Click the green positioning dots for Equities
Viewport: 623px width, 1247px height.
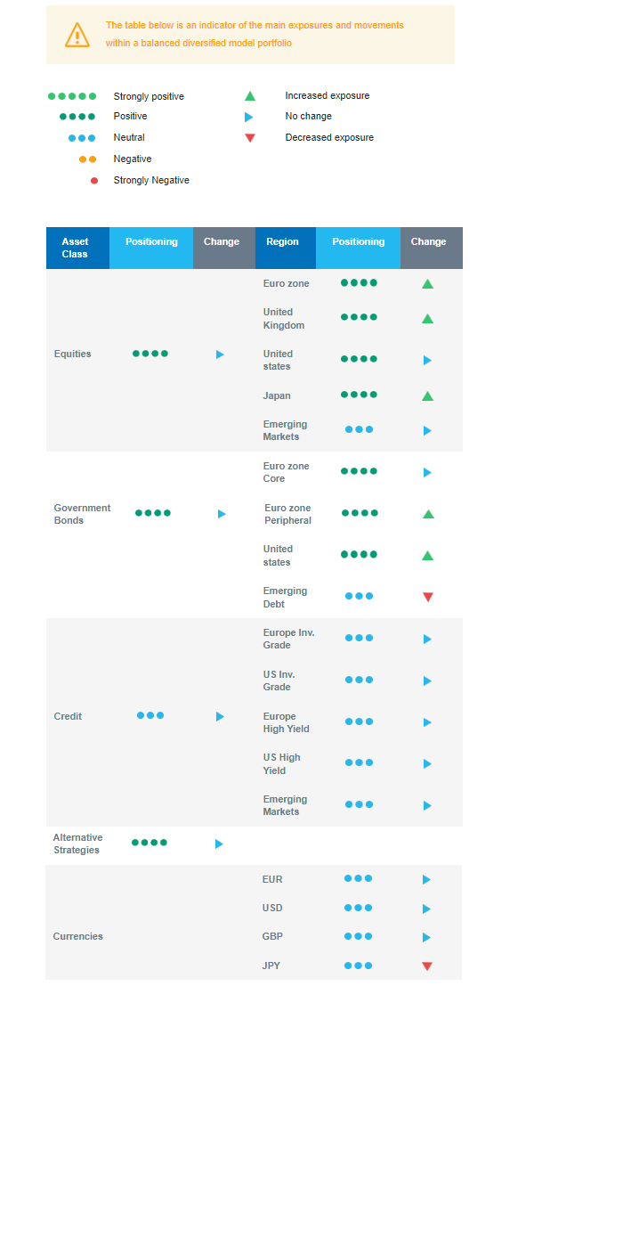click(150, 354)
